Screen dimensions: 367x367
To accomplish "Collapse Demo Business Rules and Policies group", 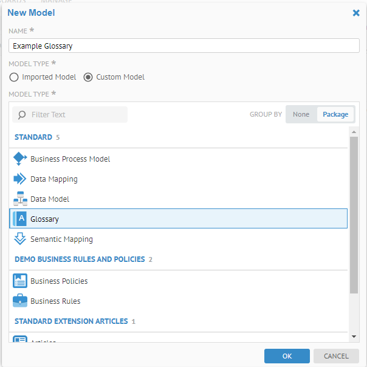I will click(x=79, y=259).
